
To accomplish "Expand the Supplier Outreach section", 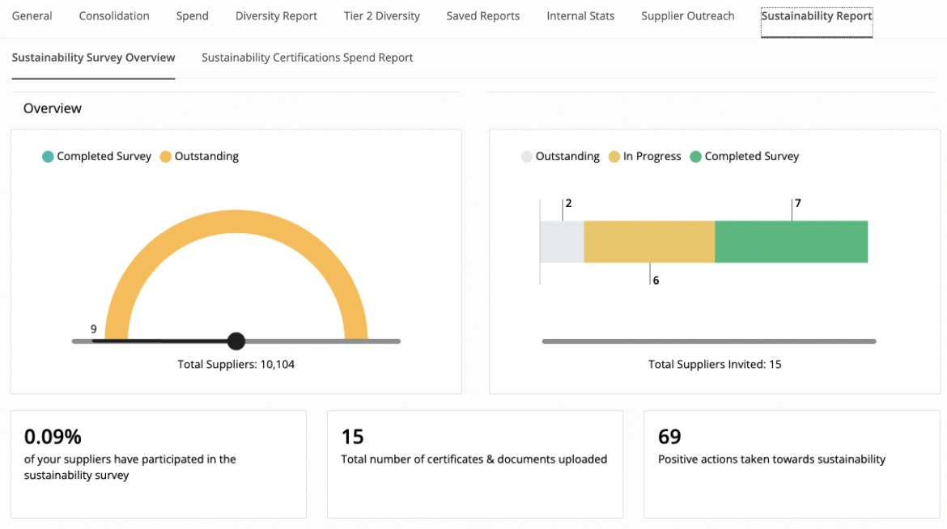I will tap(687, 15).
